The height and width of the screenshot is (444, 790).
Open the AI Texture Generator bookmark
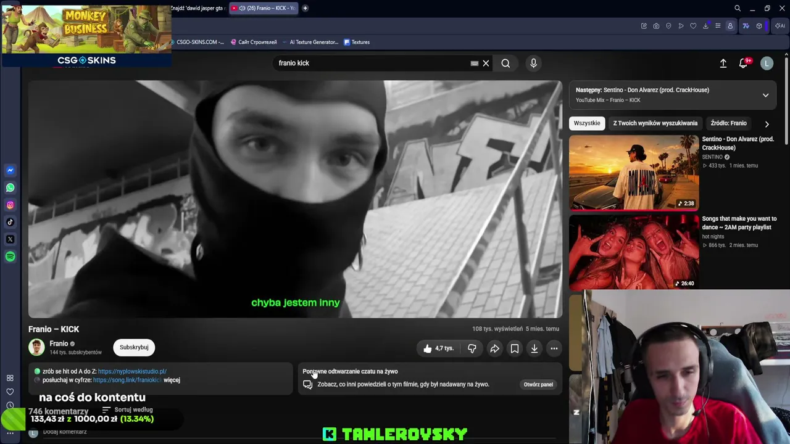point(310,42)
